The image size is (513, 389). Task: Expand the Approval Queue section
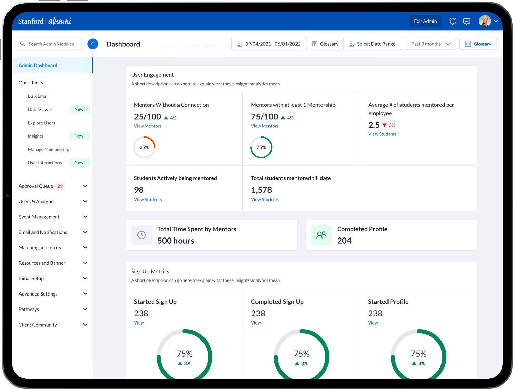coord(85,186)
